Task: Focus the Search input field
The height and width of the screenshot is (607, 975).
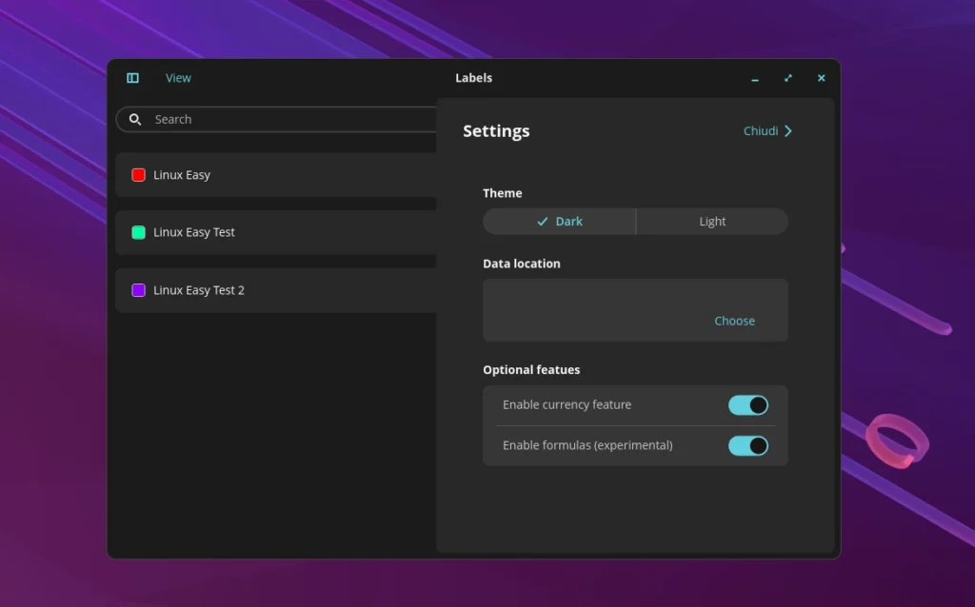Action: 286,119
